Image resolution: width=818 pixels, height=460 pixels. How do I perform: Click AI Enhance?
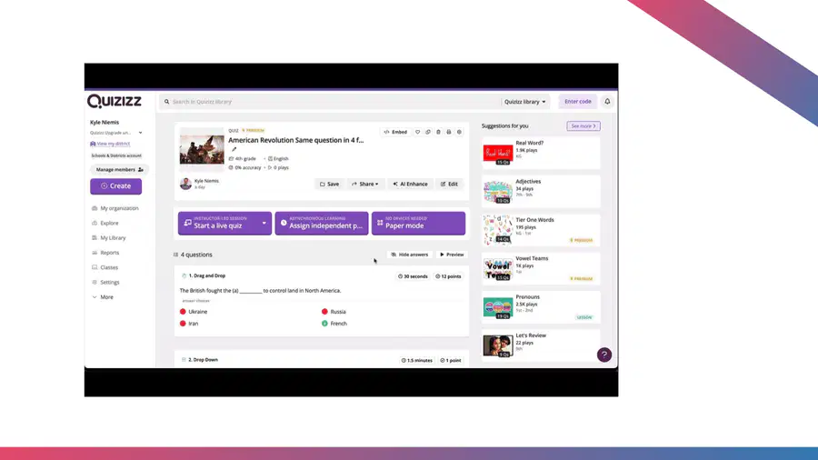coord(410,185)
